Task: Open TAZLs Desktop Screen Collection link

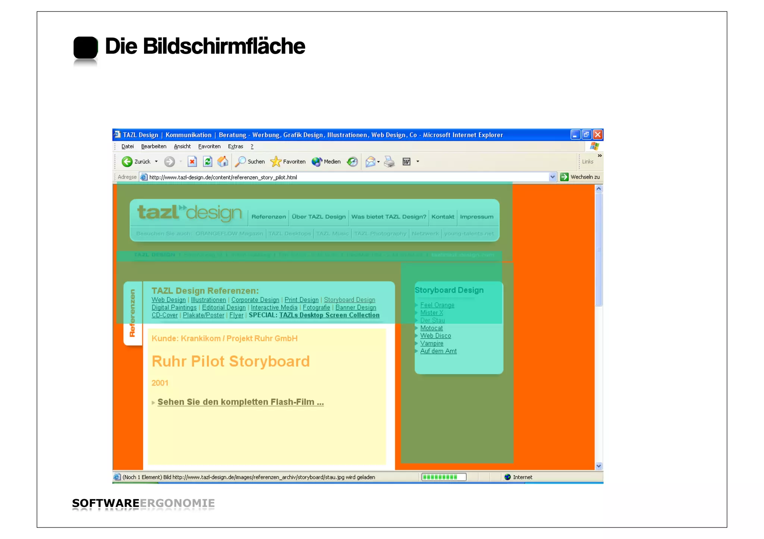Action: tap(329, 315)
